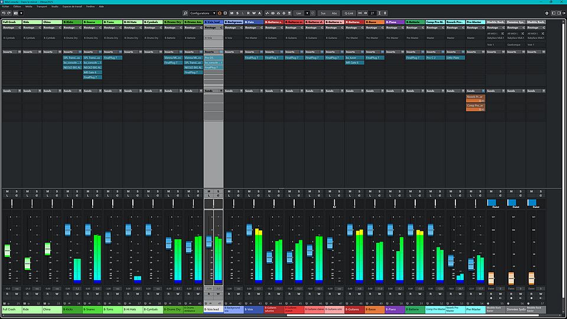Image resolution: width=567 pixels, height=319 pixels.
Task: Enable Write automation on B-Snares channel
Action: (x=96, y=294)
